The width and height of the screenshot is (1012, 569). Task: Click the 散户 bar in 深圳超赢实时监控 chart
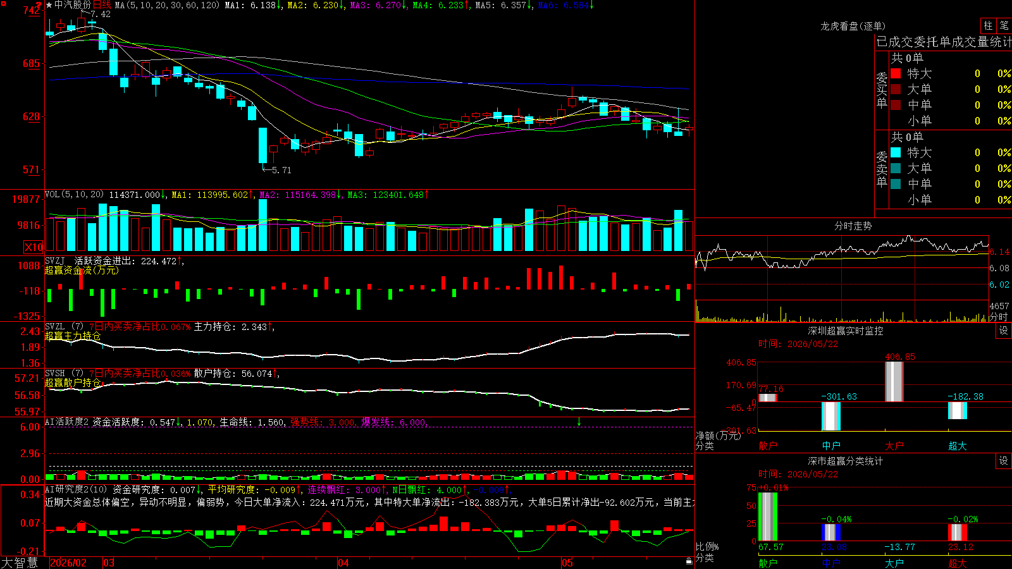pyautogui.click(x=768, y=398)
